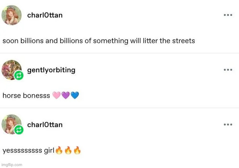Click the "horse bonesss" reply text
The image size is (239, 168).
tap(26, 96)
